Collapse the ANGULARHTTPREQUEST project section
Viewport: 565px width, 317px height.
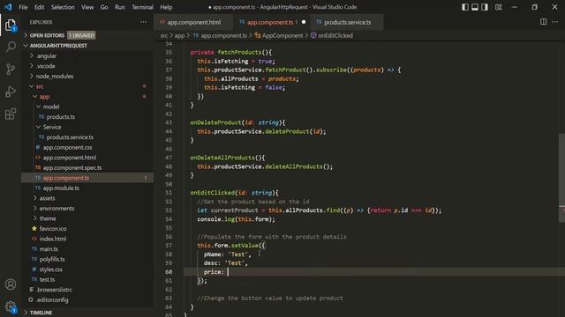click(x=87, y=46)
